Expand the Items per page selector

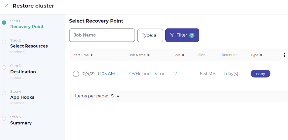(x=118, y=96)
